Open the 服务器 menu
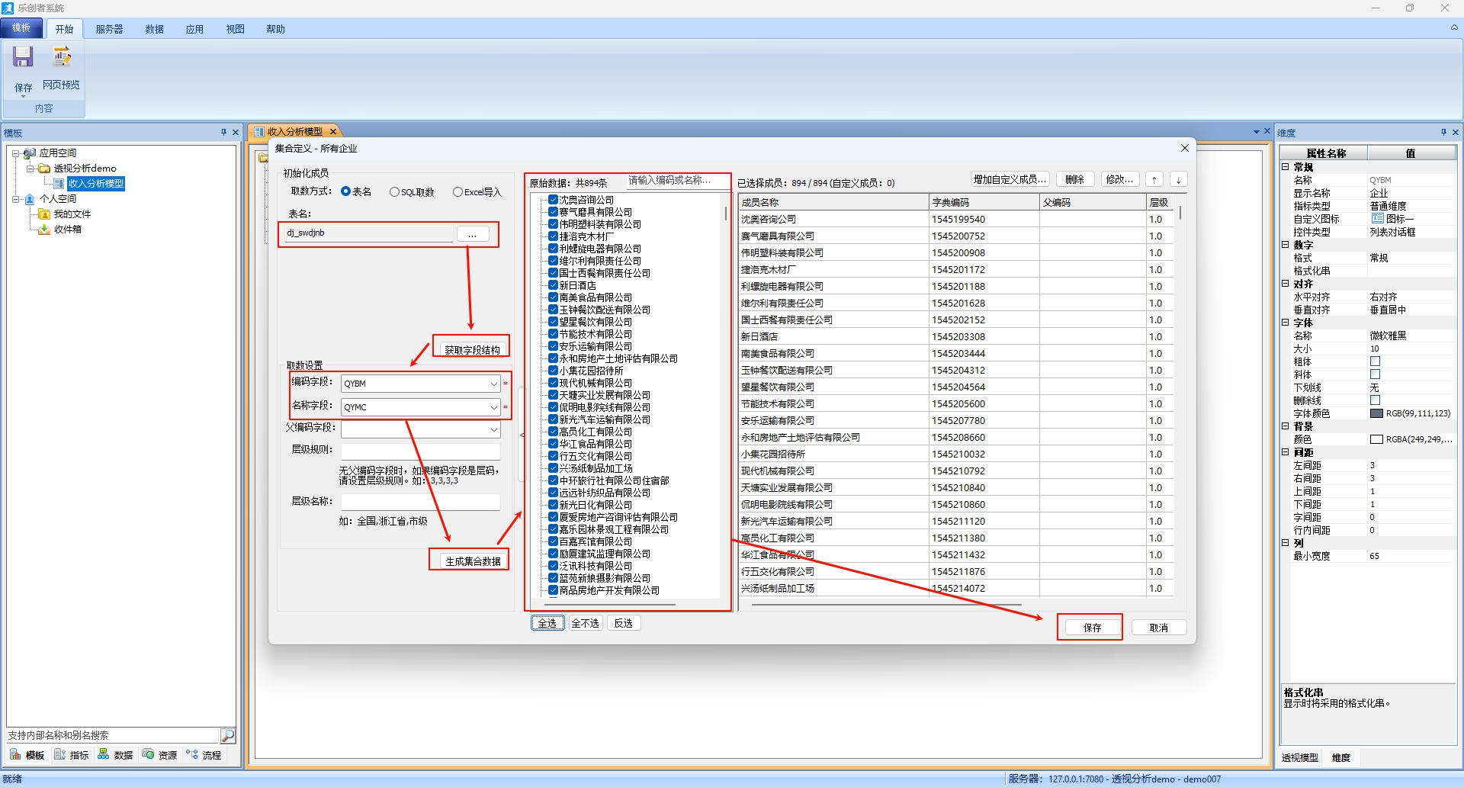The image size is (1464, 787). tap(109, 29)
